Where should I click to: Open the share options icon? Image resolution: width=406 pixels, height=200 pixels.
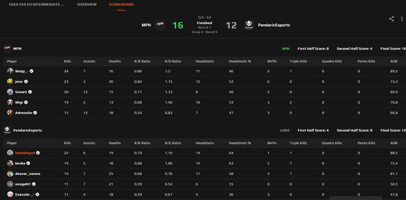click(391, 19)
